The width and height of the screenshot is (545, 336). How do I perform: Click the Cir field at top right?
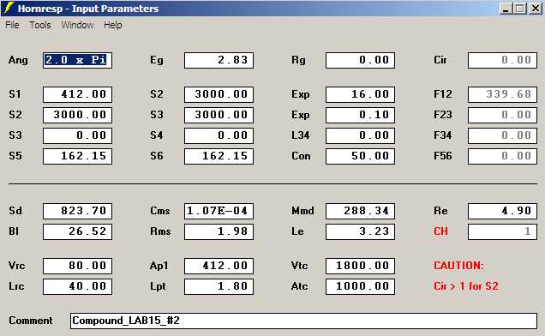pos(502,60)
